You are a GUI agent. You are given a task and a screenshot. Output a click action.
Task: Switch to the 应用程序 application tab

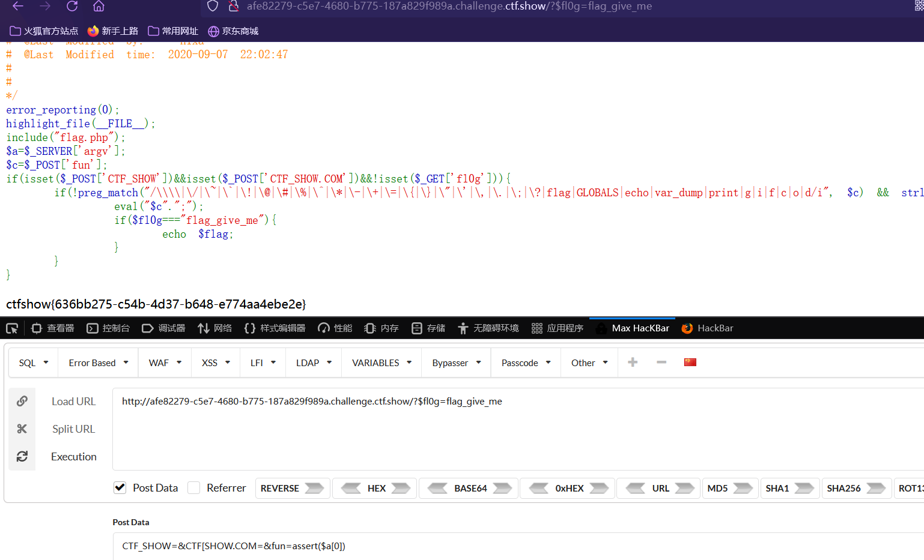(x=558, y=328)
